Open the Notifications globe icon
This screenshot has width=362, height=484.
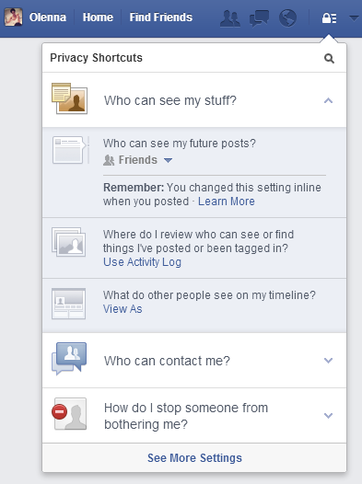tap(287, 18)
